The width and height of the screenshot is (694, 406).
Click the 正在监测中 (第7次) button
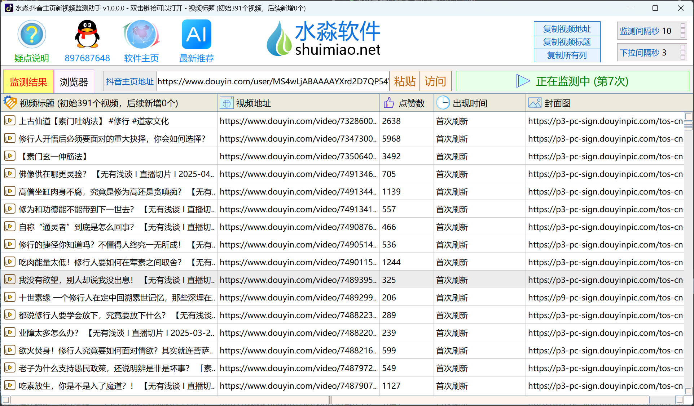pyautogui.click(x=572, y=81)
